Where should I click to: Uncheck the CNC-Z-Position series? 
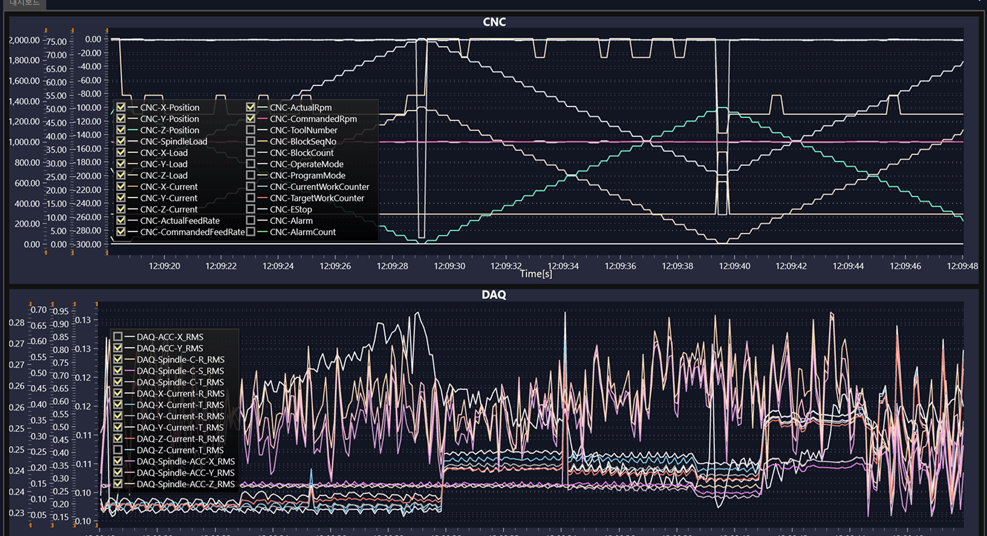coord(121,130)
